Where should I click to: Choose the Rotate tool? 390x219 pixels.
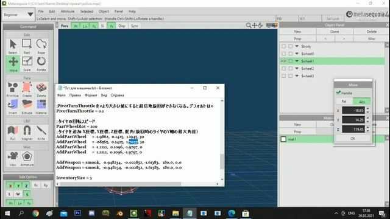[x=41, y=64]
